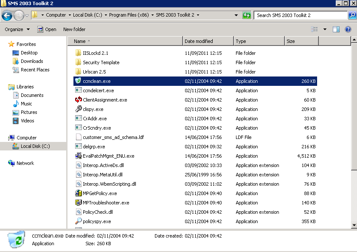Click the customer_sms_ad_schema.ldf blank file icon
The height and width of the screenshot is (252, 357).
coord(79,137)
